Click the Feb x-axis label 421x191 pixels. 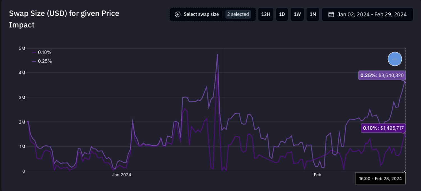coord(317,175)
